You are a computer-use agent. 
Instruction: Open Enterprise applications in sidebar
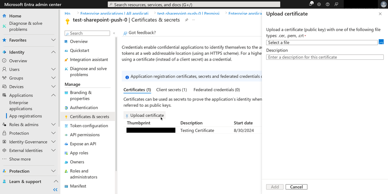21,106
